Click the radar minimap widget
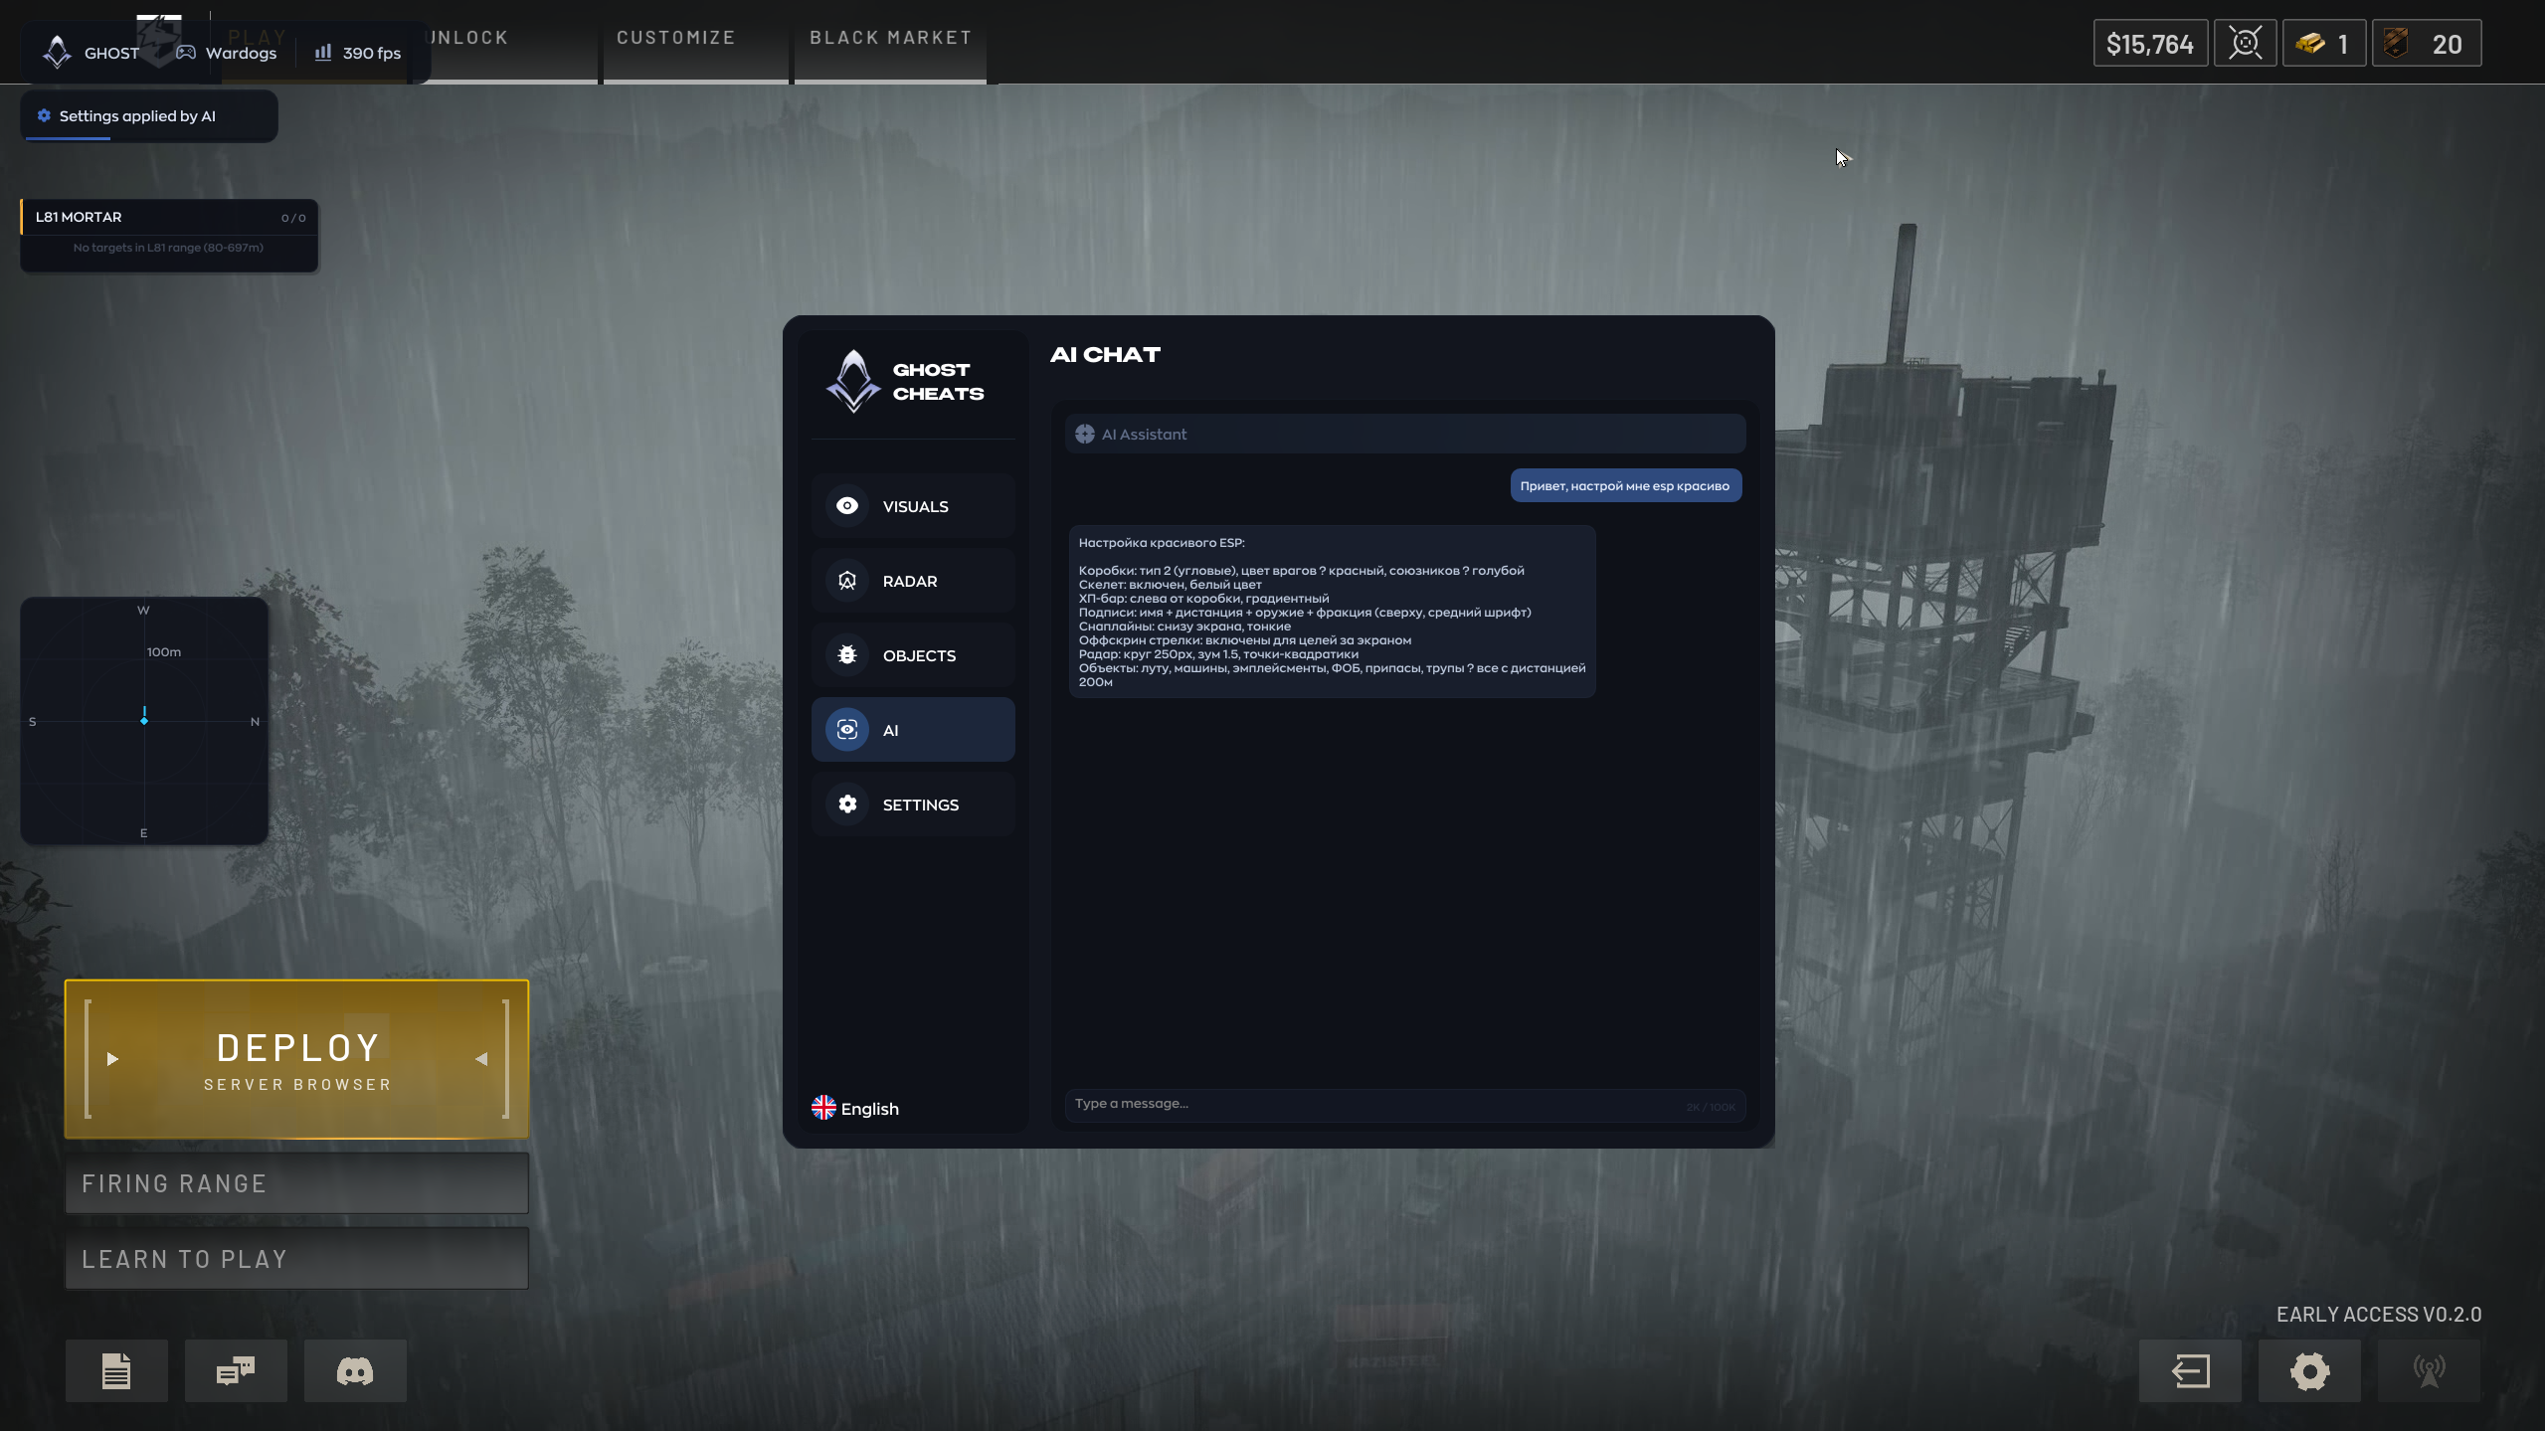 coord(144,721)
